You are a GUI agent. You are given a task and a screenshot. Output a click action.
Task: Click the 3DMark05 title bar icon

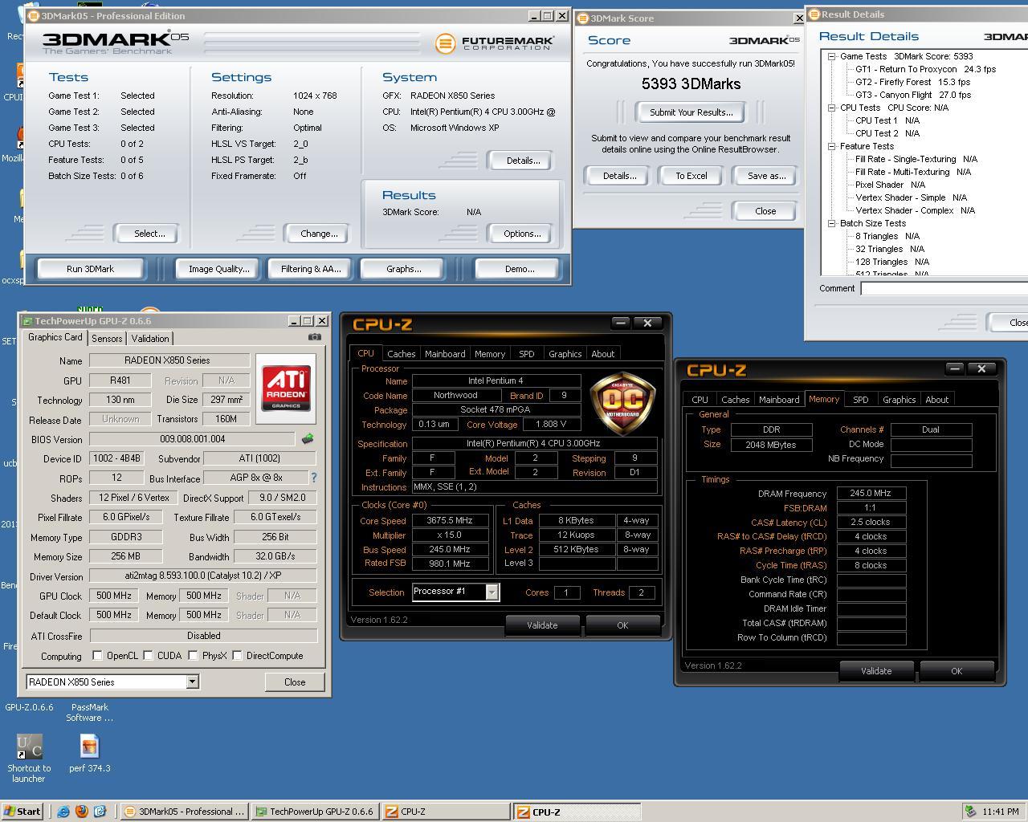point(34,16)
